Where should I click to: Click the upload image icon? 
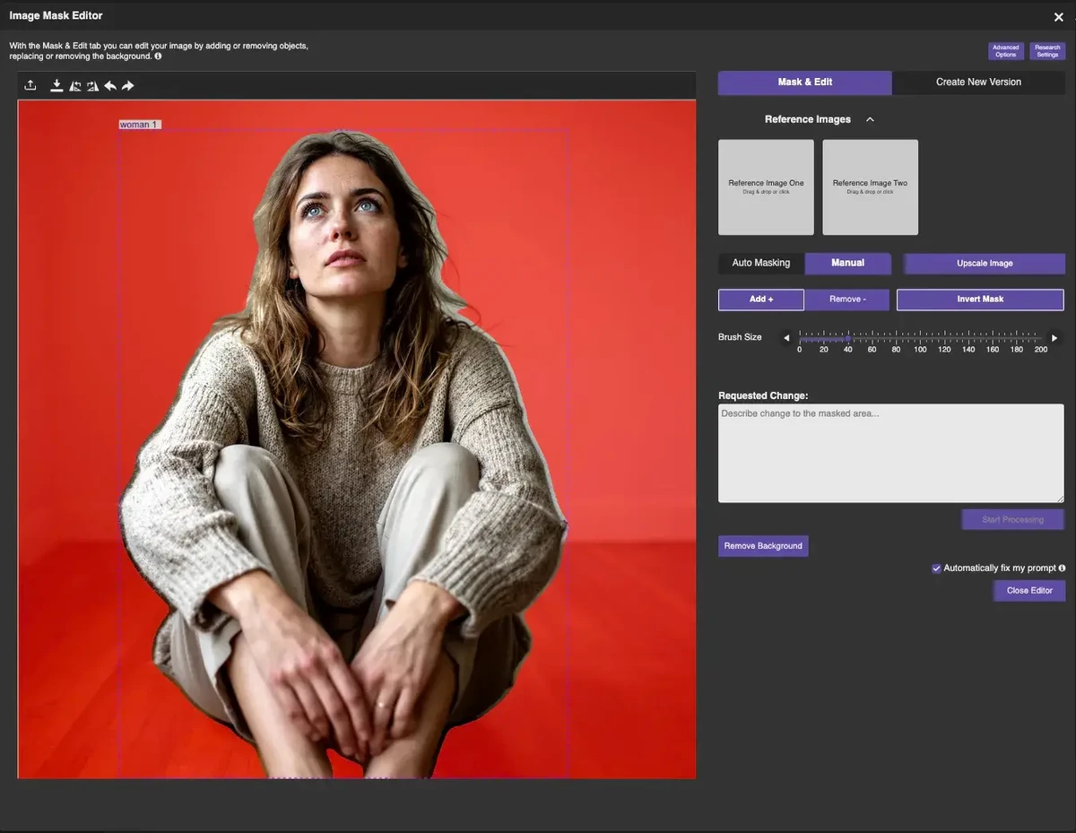(x=30, y=86)
